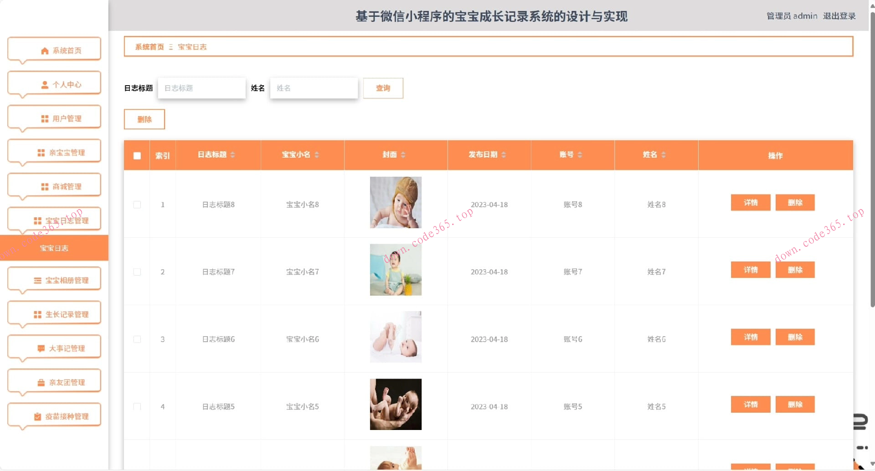Sort the table by 账号 column
The image size is (875, 471).
pyautogui.click(x=580, y=154)
